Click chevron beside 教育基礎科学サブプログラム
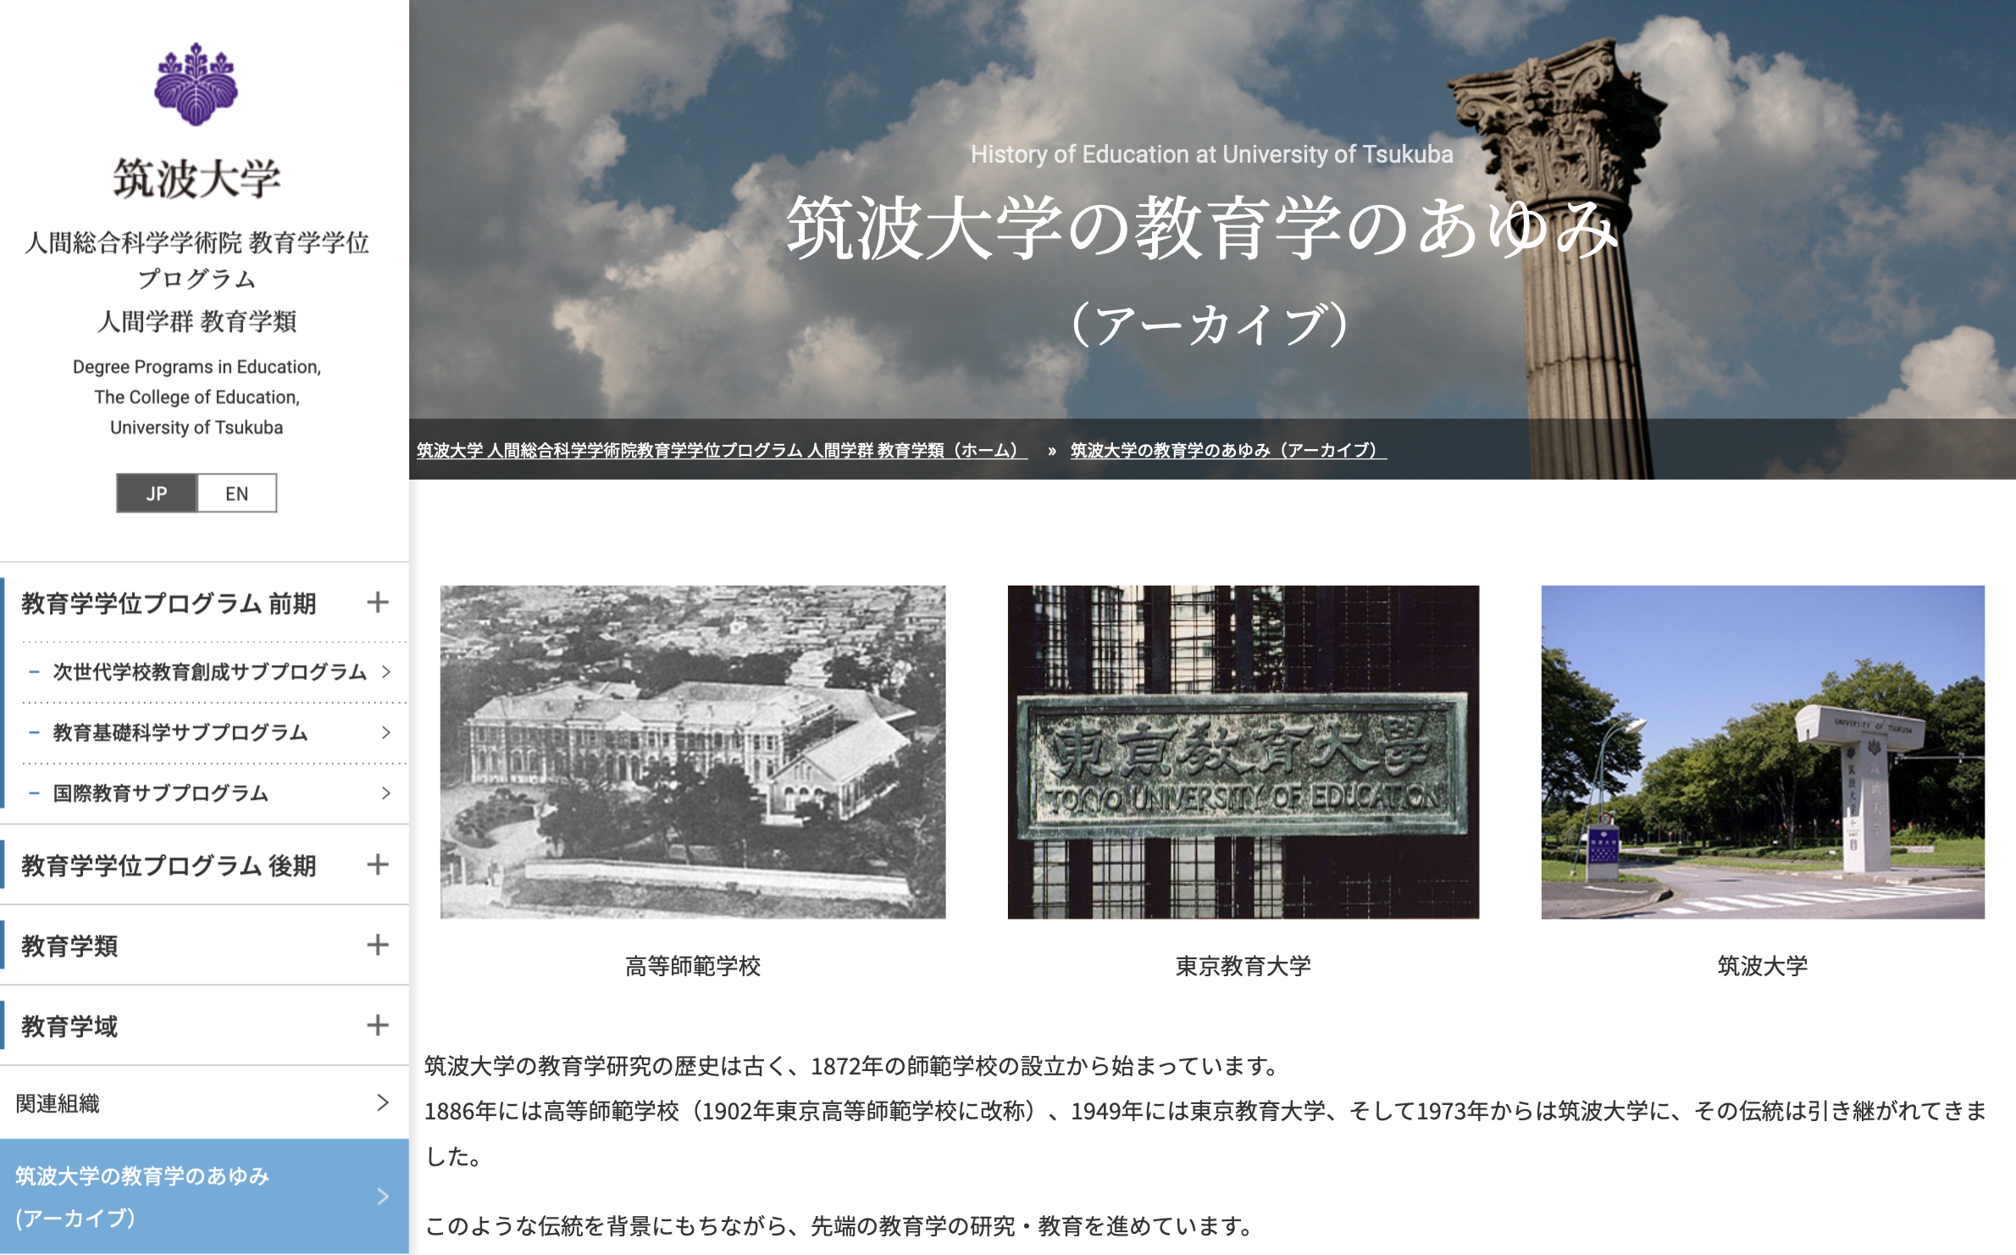 (386, 732)
